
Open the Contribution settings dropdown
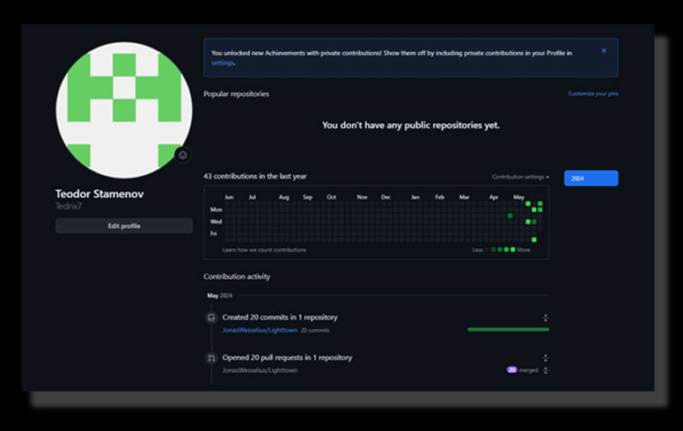pyautogui.click(x=520, y=177)
